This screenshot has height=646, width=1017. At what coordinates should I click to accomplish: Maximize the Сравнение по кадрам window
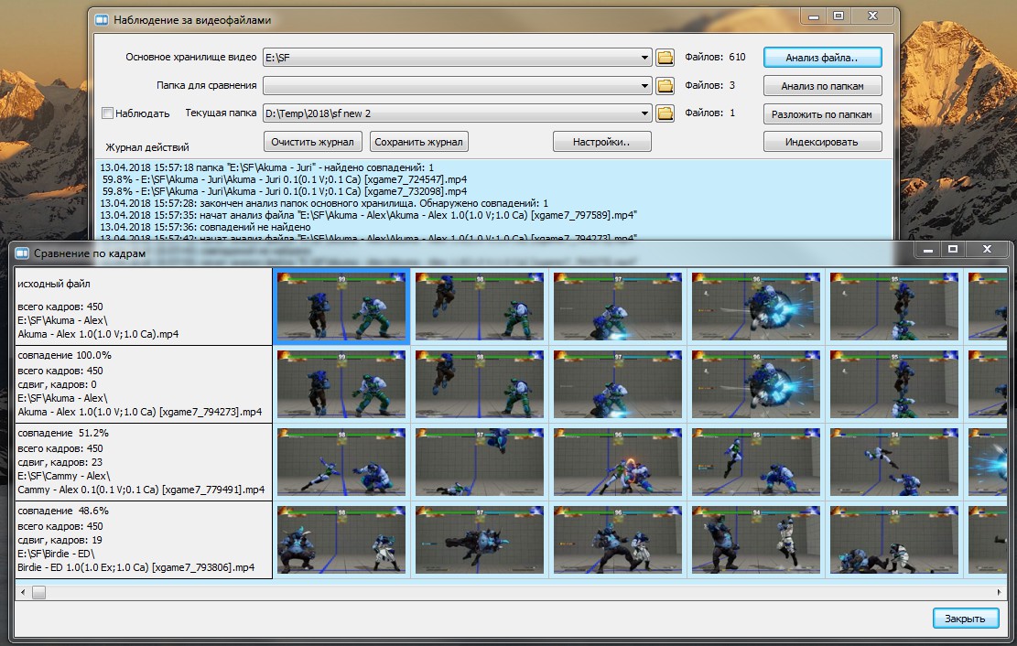pos(953,249)
